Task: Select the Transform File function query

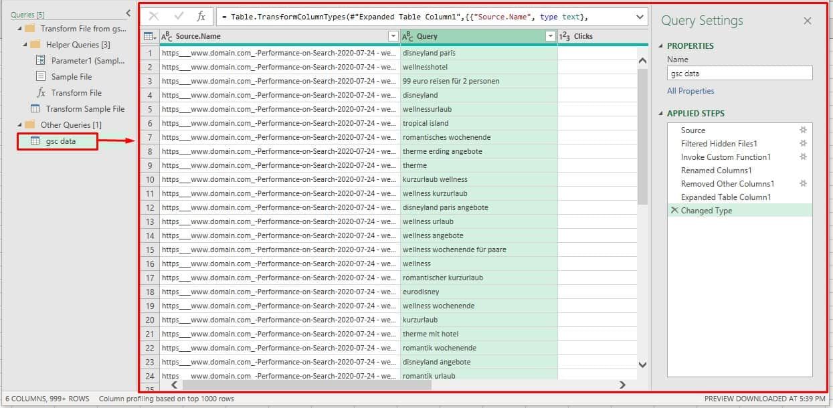Action: click(68, 93)
